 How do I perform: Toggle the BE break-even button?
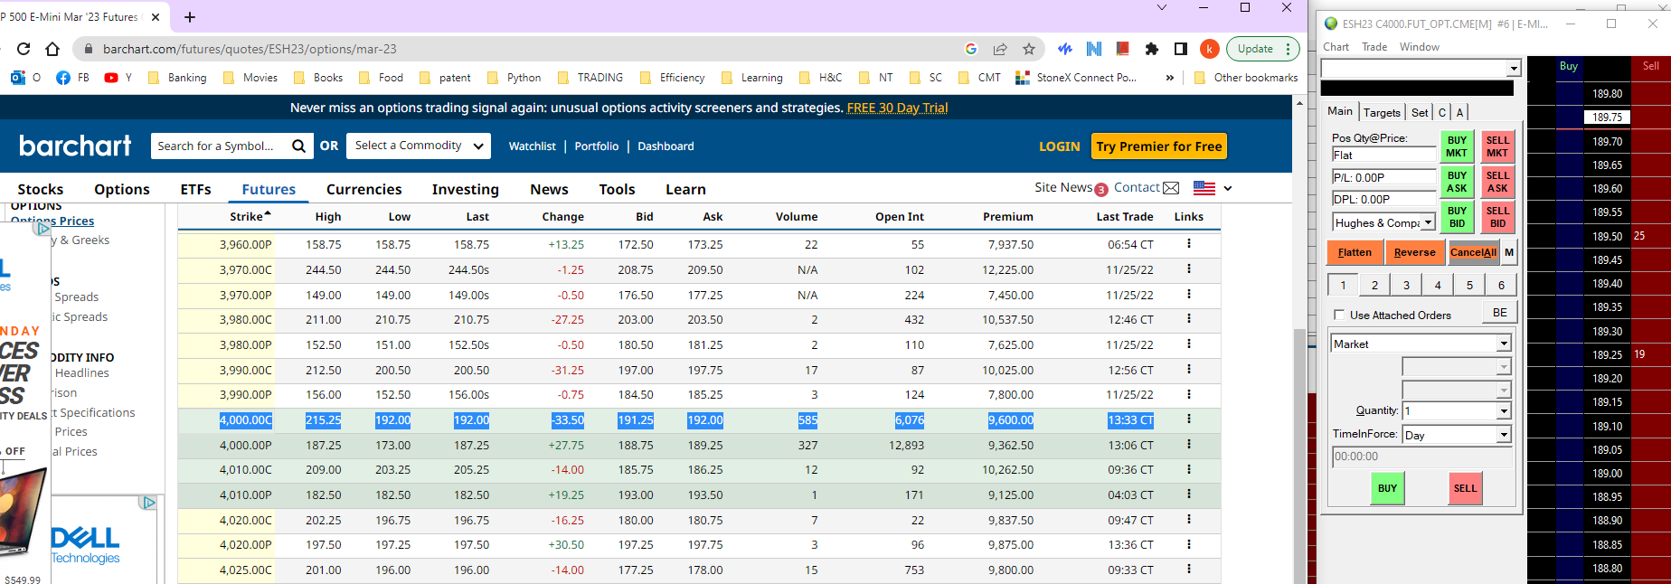tap(1499, 313)
